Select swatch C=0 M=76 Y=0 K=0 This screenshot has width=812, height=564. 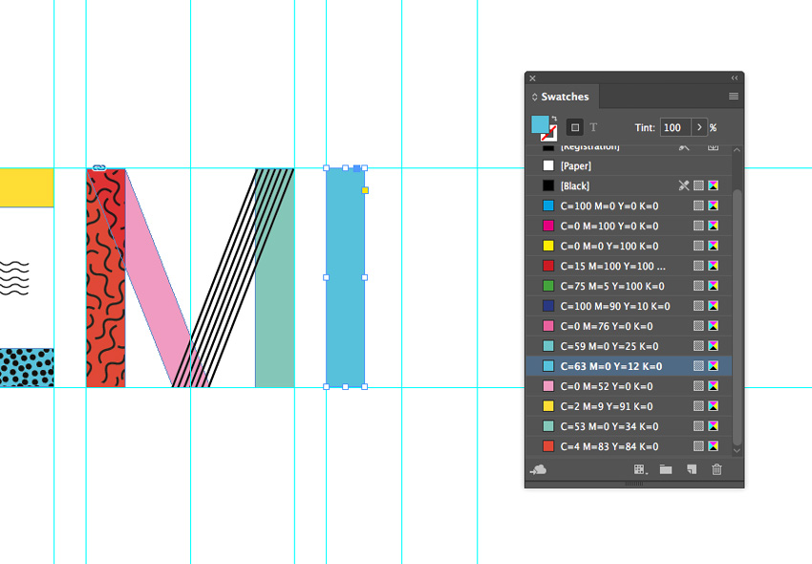click(x=629, y=326)
